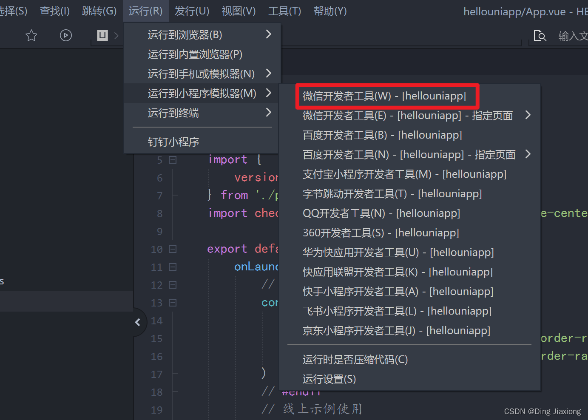Open 运行设置(S) from submenu
The image size is (588, 420).
[x=409, y=379]
